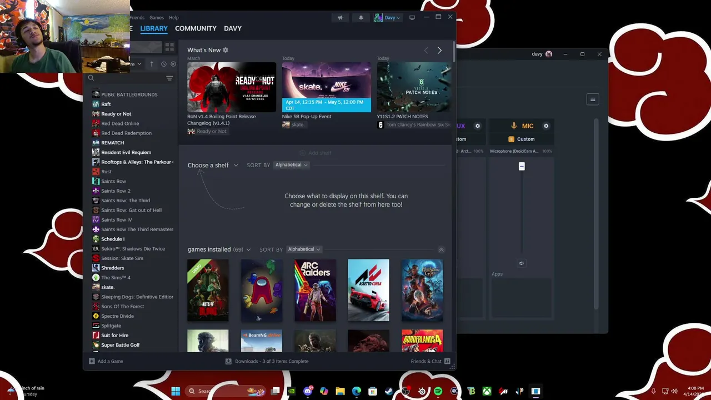Open Spotify from taskbar
The image size is (711, 400).
coord(438,391)
